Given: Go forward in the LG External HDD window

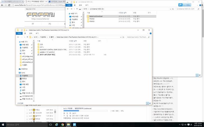Looking at the screenshot, I should click(x=71, y=9).
